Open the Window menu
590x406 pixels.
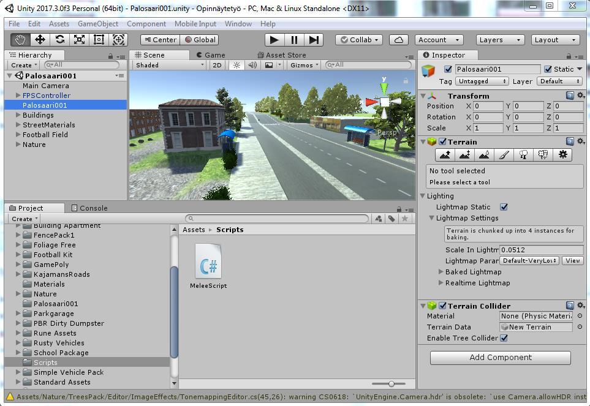238,24
